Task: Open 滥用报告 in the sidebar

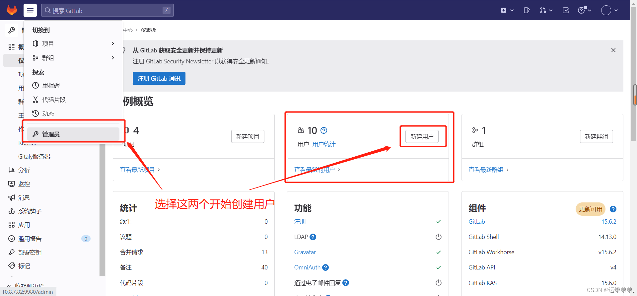Action: [x=30, y=239]
